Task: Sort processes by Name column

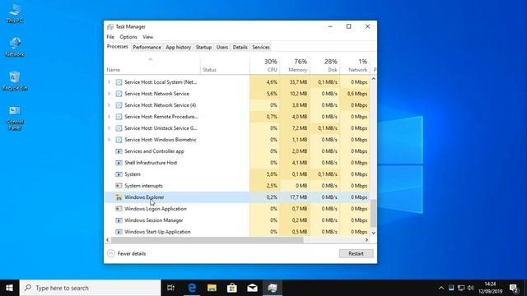Action: pyautogui.click(x=152, y=66)
